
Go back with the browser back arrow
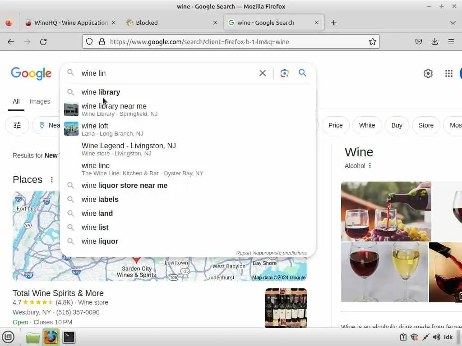11,42
